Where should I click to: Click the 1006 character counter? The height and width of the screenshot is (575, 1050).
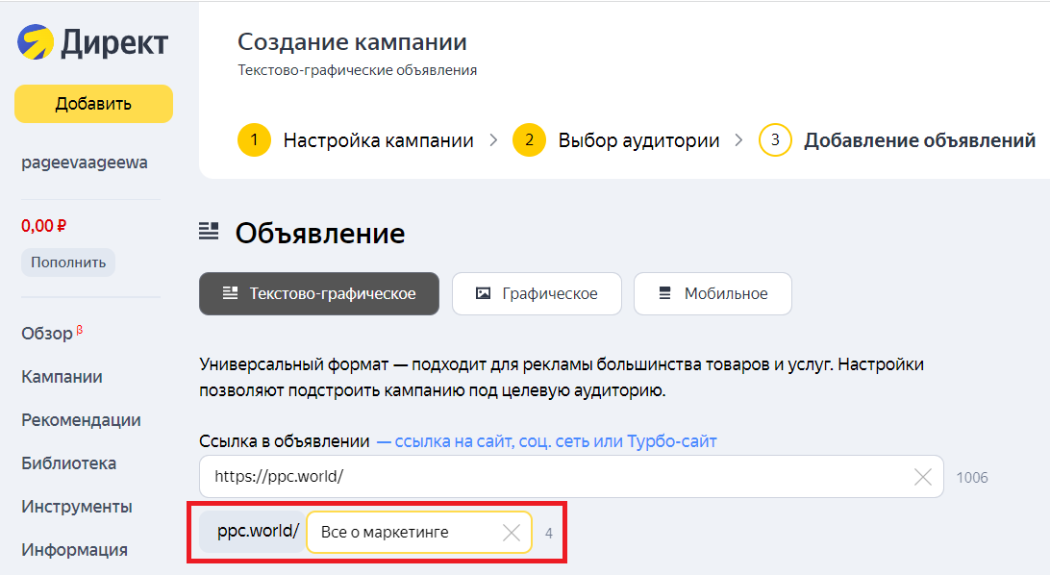click(x=972, y=477)
